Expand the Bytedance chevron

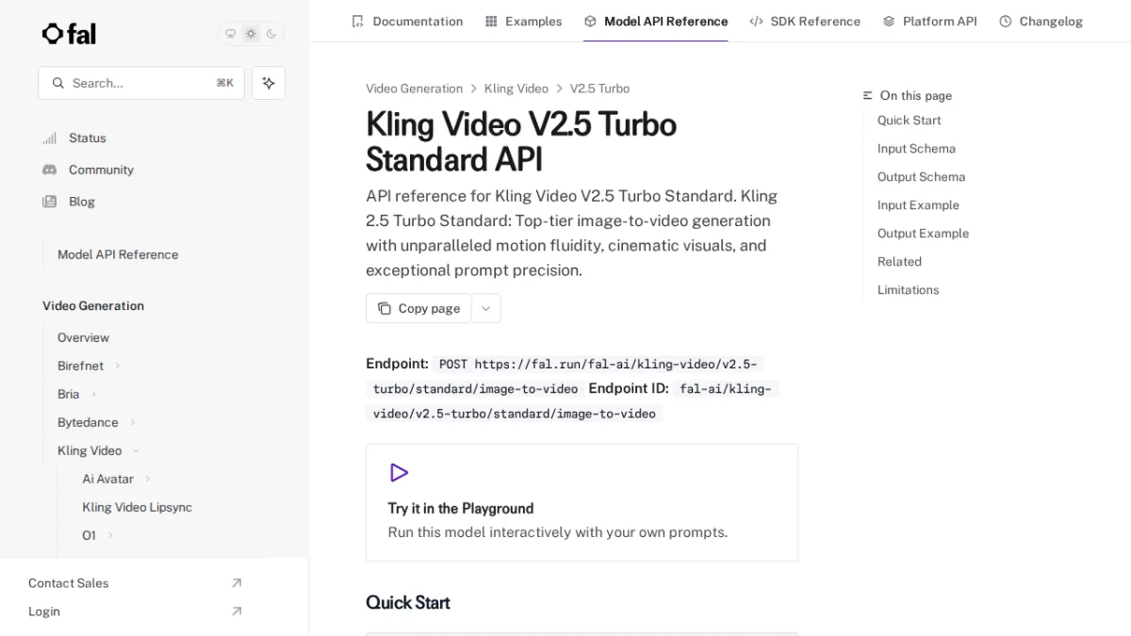pyautogui.click(x=133, y=422)
